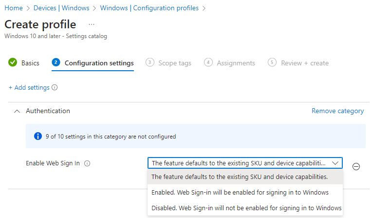Click the green checkmark Basics step icon
372x218 pixels.
click(x=13, y=62)
